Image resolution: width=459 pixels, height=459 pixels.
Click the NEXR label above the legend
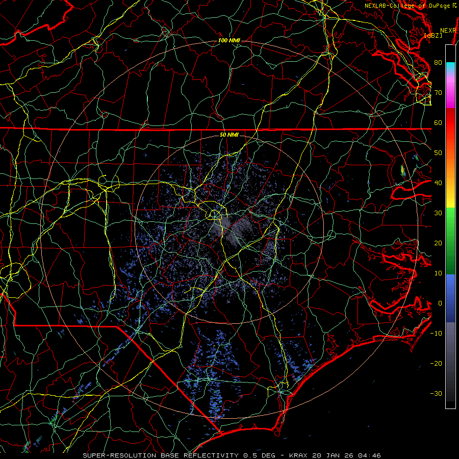[448, 31]
